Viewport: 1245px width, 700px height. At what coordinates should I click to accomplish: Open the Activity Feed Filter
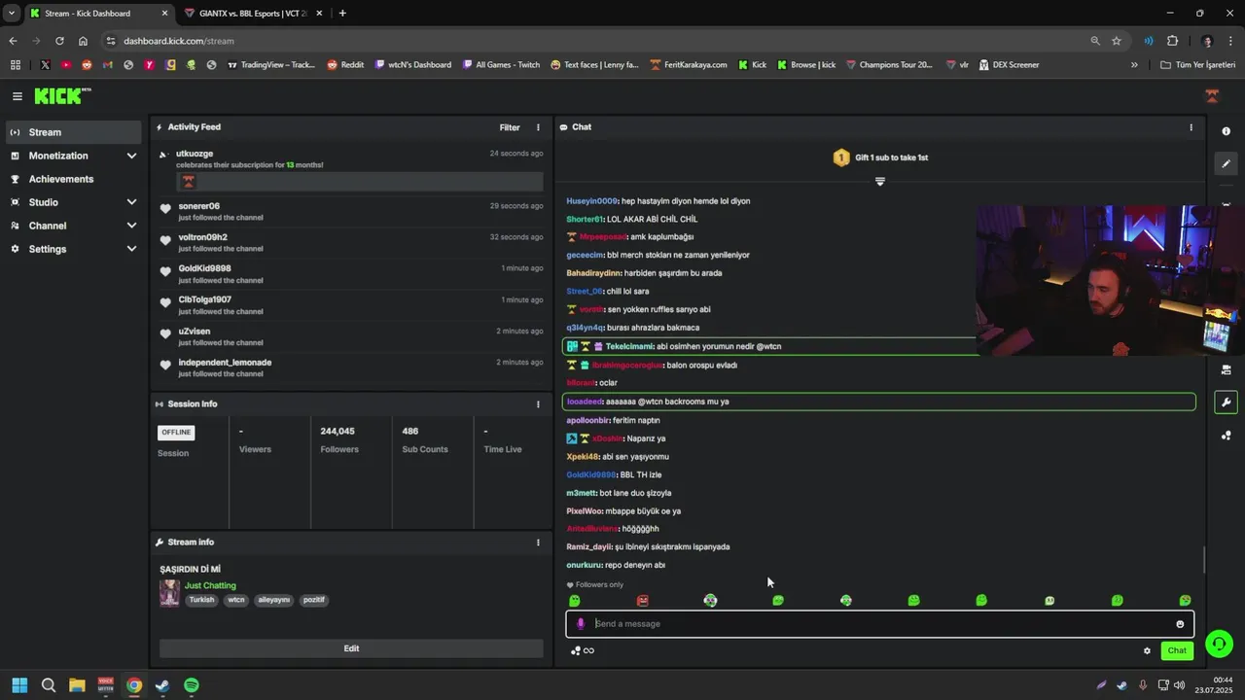point(510,127)
